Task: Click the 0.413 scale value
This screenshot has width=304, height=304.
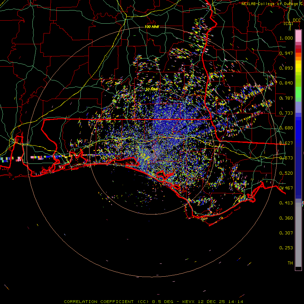Action: pyautogui.click(x=286, y=203)
